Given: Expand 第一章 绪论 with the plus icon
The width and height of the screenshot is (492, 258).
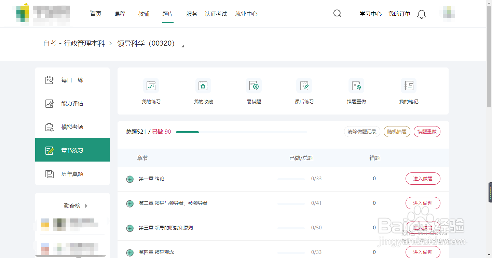Looking at the screenshot, I should pyautogui.click(x=130, y=179).
